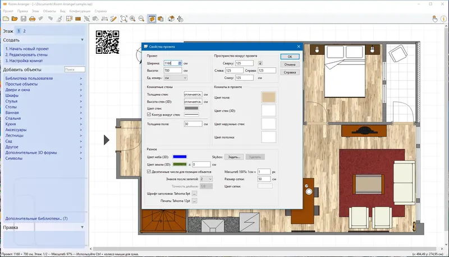Open the Конфигурация menu

coord(80,11)
